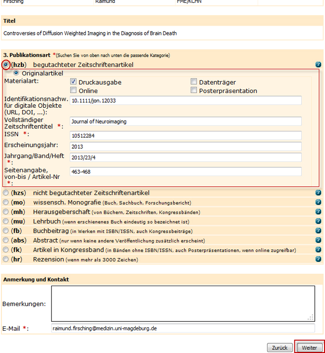
Task: Click the Jahrgang/Band/Heft input field
Action: (186, 157)
